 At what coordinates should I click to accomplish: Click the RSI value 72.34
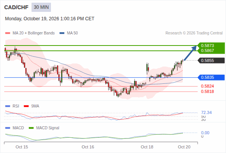206,112
